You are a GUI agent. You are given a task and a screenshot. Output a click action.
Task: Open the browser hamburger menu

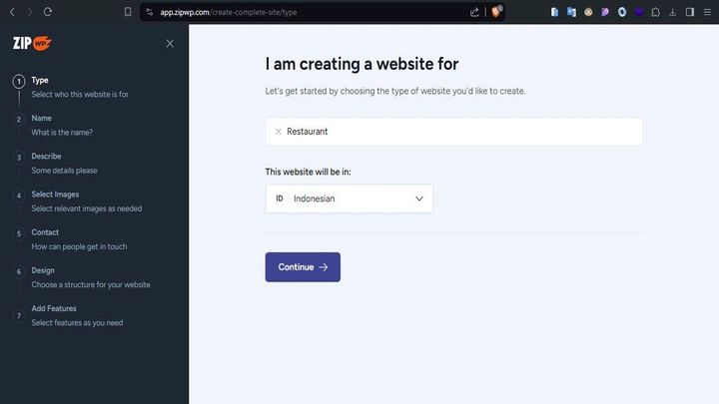(x=707, y=12)
